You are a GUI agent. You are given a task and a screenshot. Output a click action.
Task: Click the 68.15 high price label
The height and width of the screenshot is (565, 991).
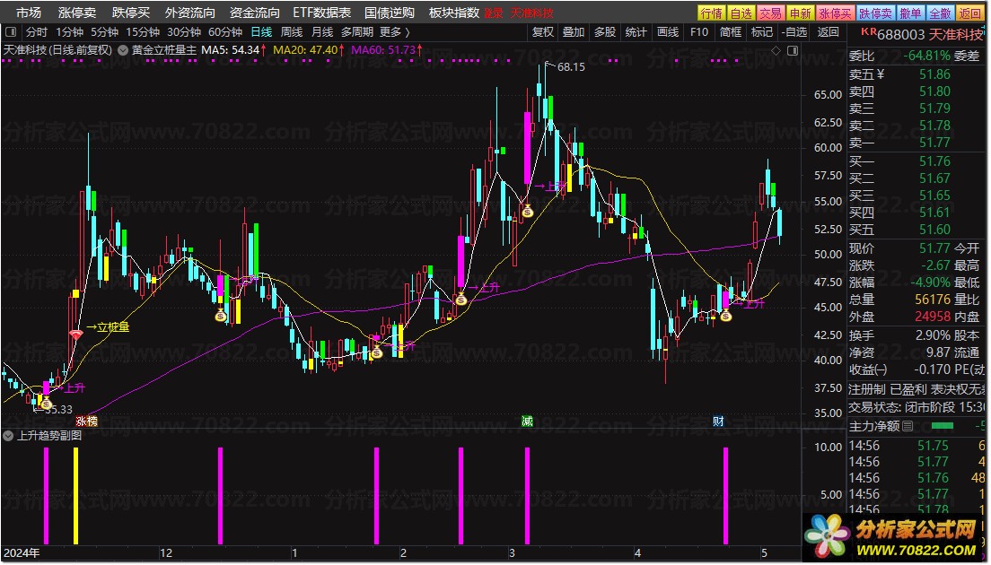tap(571, 67)
